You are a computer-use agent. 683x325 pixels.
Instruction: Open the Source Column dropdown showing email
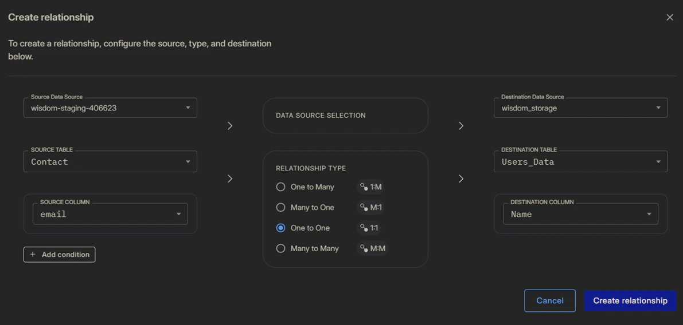pos(110,214)
